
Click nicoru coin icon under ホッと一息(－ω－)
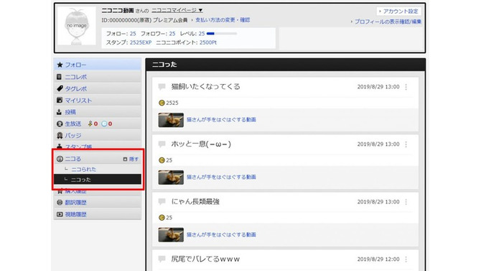(x=162, y=160)
